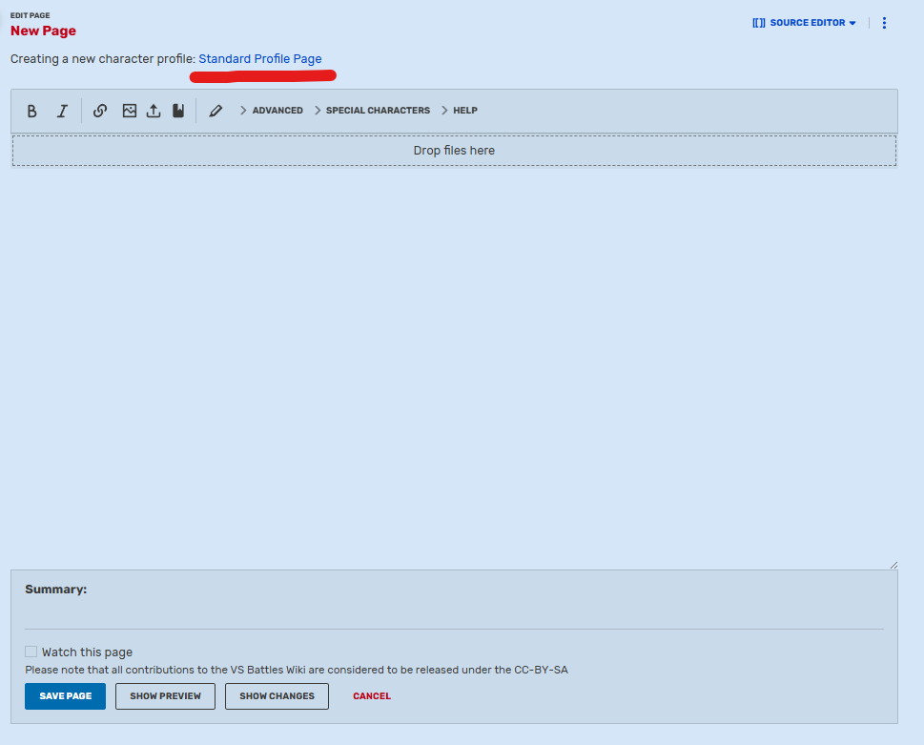The width and height of the screenshot is (924, 745).
Task: Check the Watch this page box
Action: point(31,652)
